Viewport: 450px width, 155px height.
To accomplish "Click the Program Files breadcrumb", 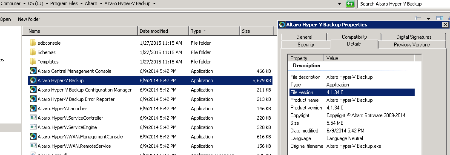I will coord(64,4).
